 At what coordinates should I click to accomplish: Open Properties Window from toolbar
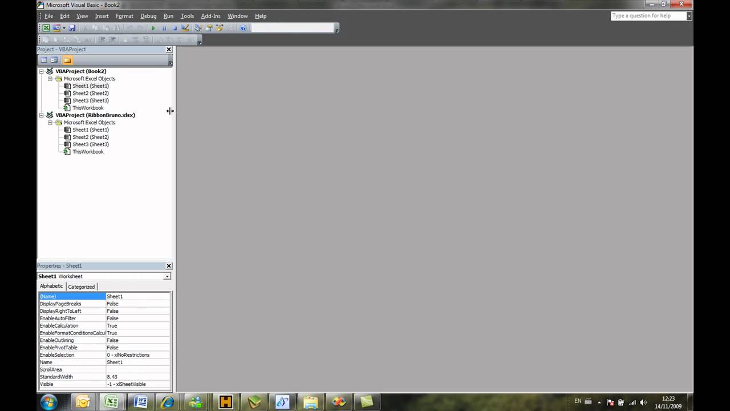point(209,28)
